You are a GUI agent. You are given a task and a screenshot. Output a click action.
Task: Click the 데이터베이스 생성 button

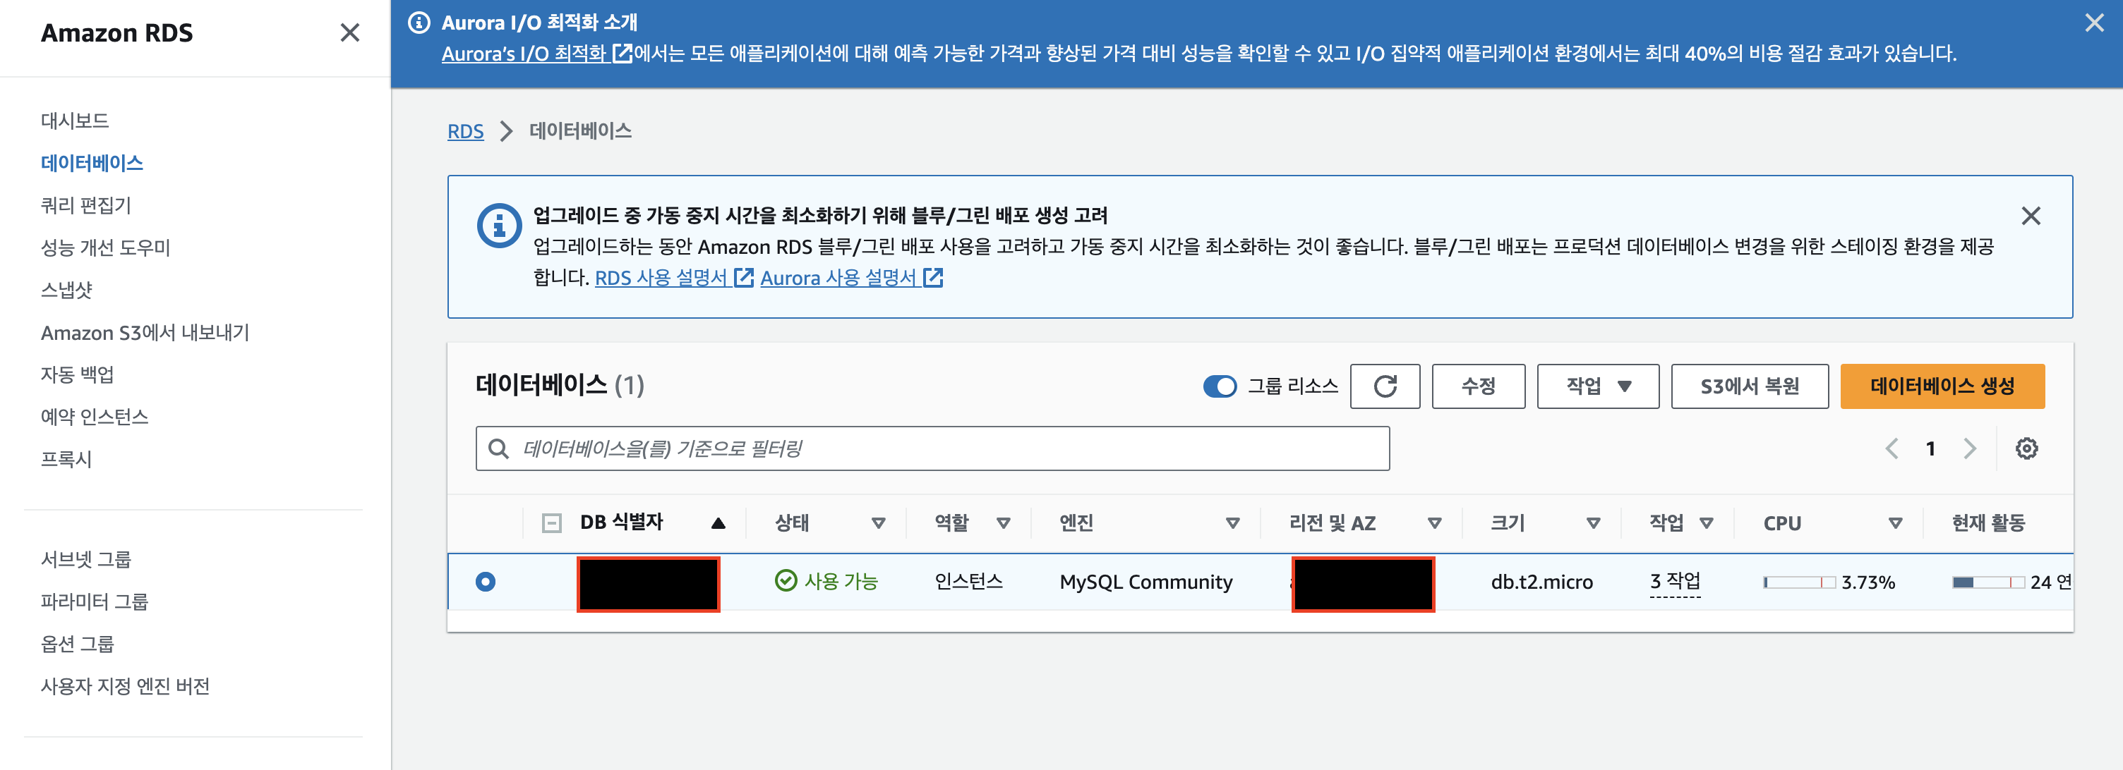point(1942,386)
